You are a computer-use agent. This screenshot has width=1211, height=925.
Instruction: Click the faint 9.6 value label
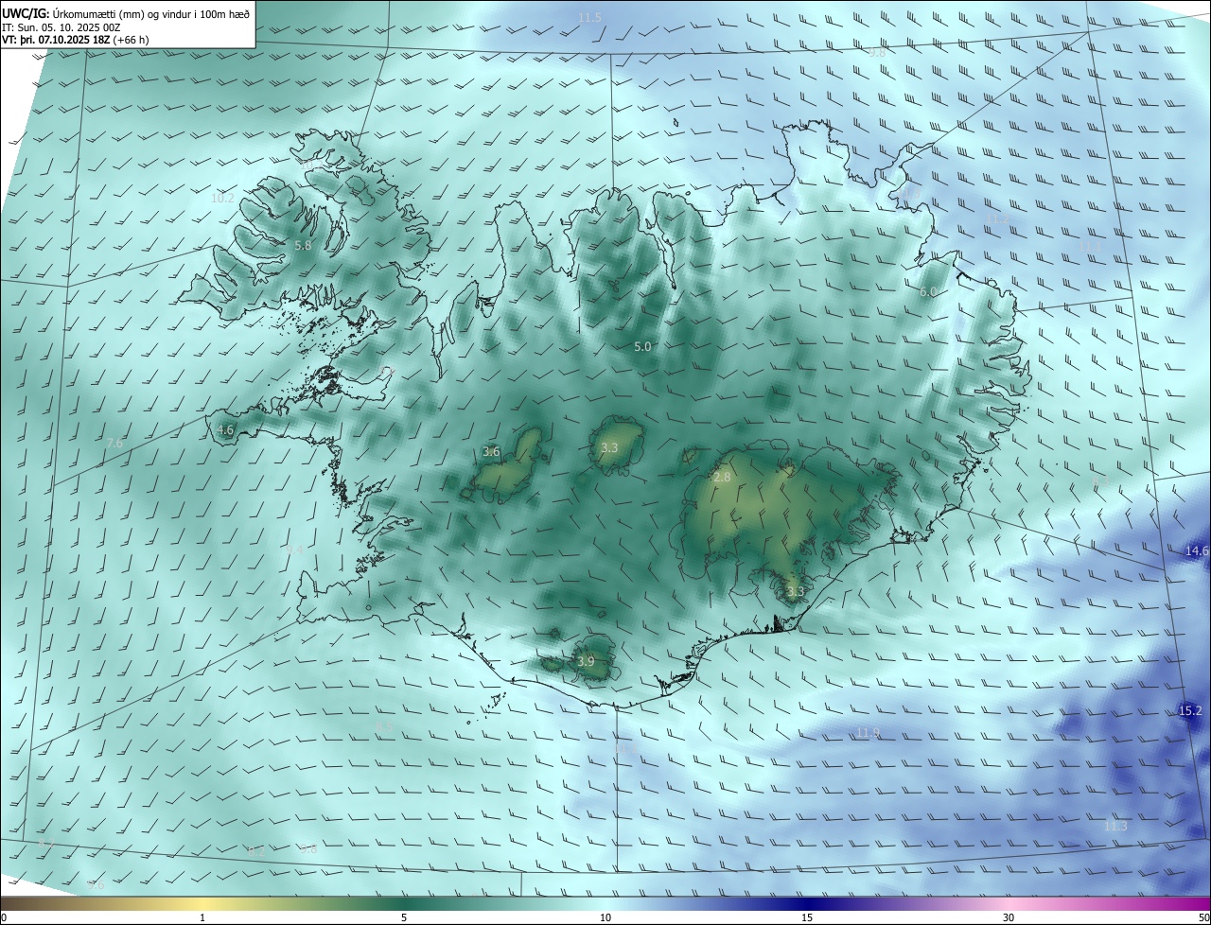point(96,885)
